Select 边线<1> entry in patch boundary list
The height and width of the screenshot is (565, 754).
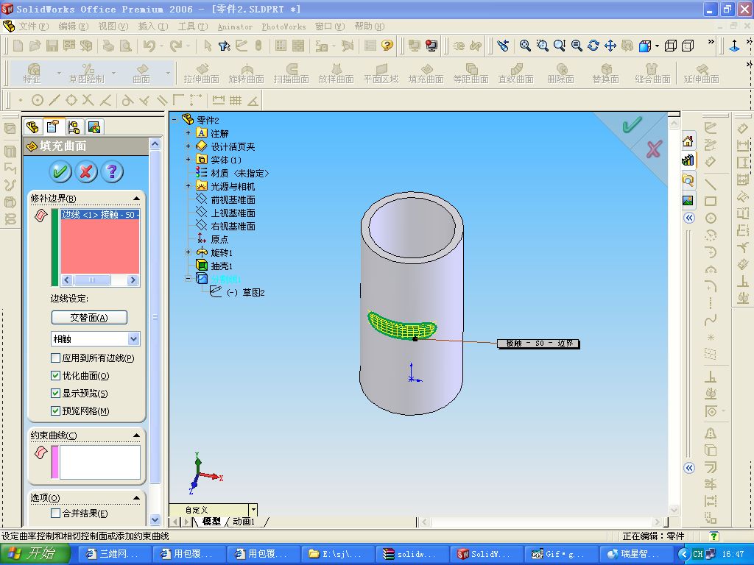(x=100, y=215)
